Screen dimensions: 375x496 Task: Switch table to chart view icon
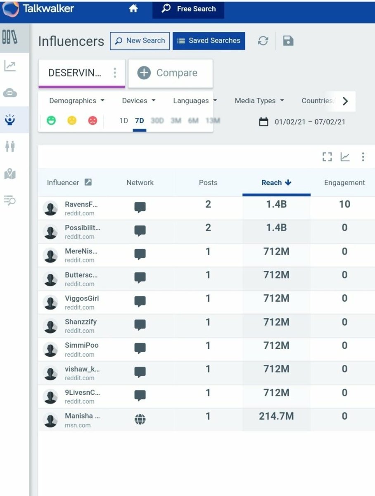[345, 157]
